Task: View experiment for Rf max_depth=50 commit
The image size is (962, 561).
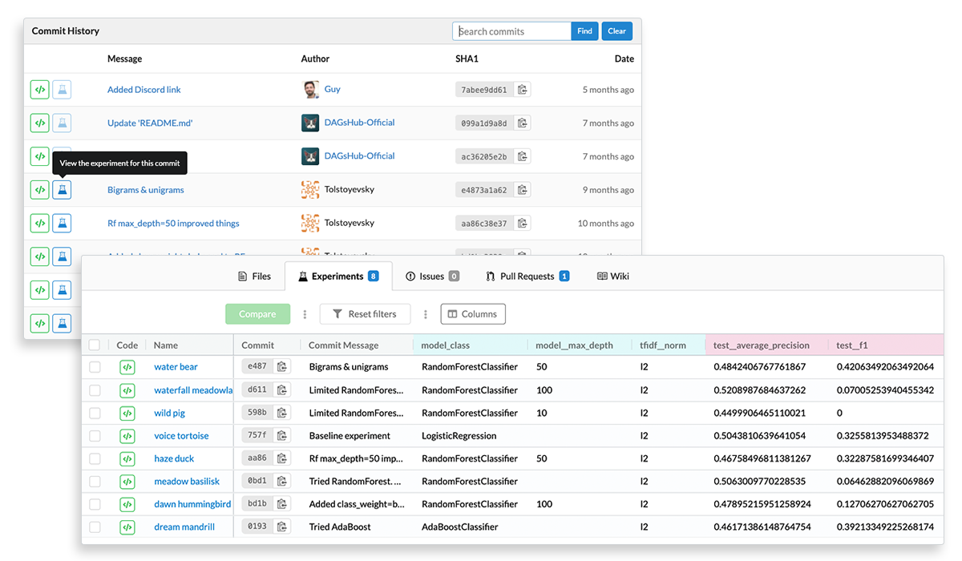Action: [62, 224]
